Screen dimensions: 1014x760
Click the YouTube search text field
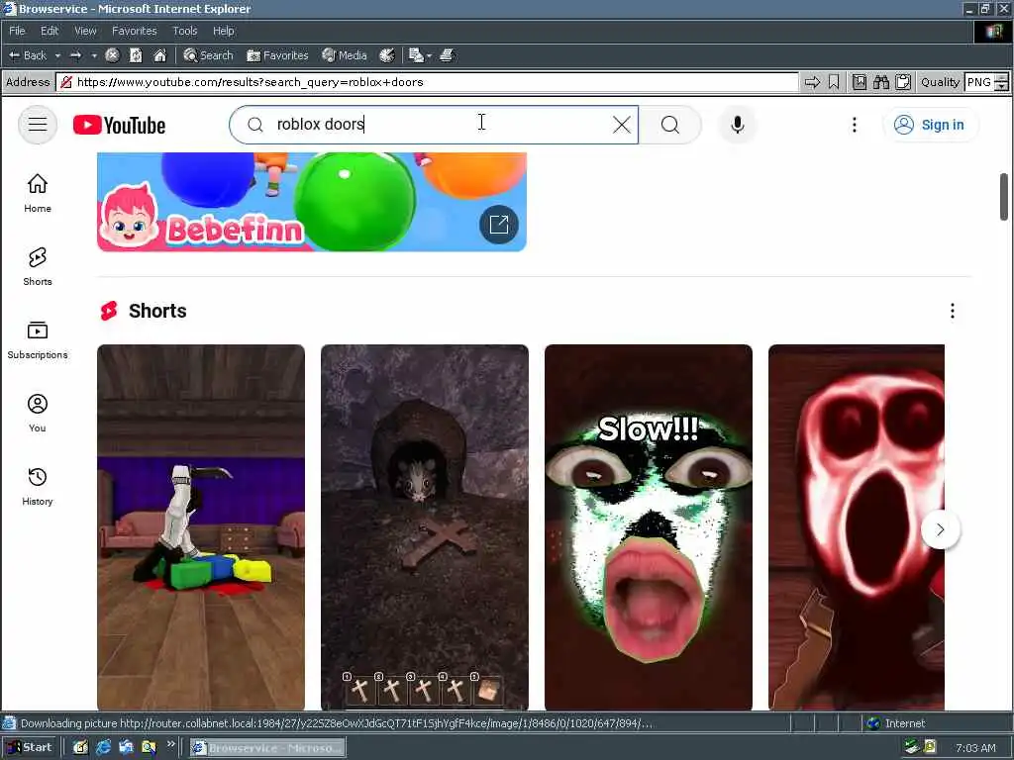434,125
